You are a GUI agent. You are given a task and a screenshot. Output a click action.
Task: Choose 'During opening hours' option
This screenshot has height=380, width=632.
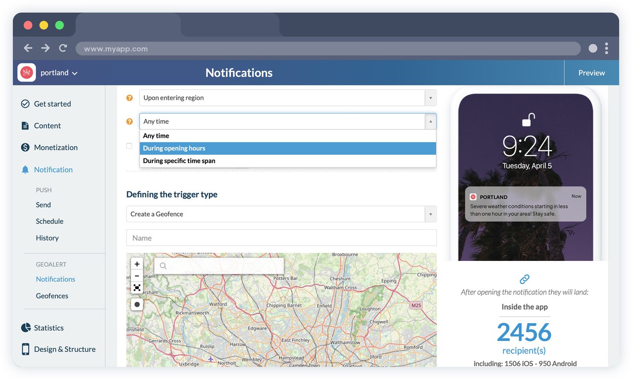[288, 148]
